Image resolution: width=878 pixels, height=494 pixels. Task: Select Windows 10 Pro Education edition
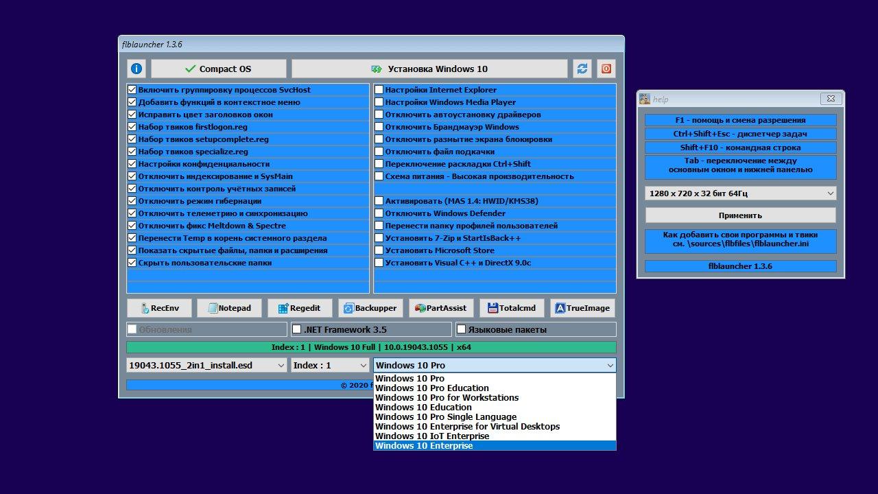(x=495, y=388)
